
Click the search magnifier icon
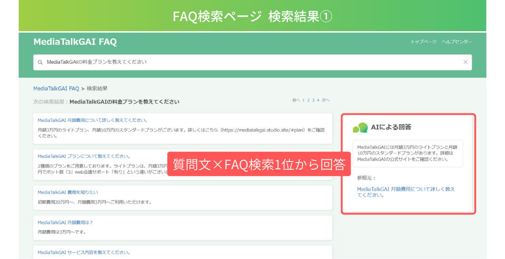[40, 62]
